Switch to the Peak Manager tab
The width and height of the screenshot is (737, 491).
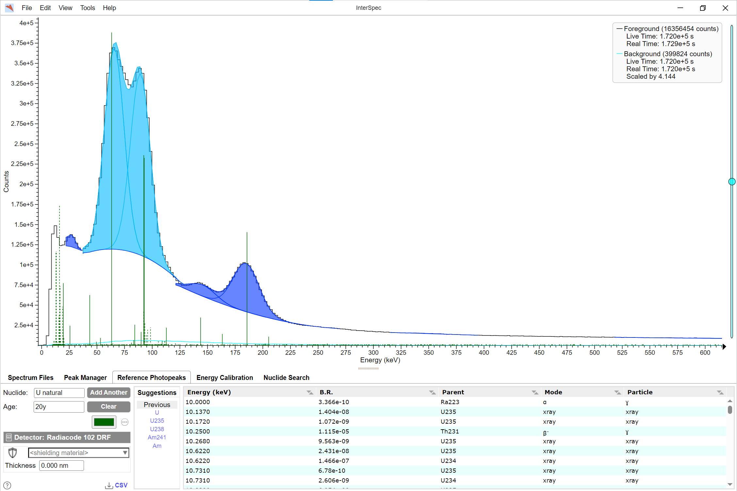point(85,378)
